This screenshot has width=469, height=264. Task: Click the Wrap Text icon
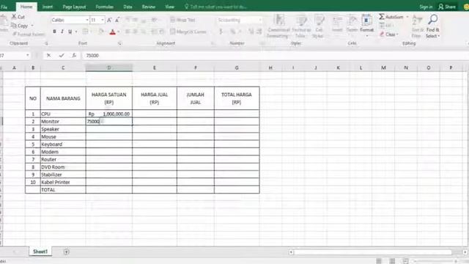[x=173, y=20]
